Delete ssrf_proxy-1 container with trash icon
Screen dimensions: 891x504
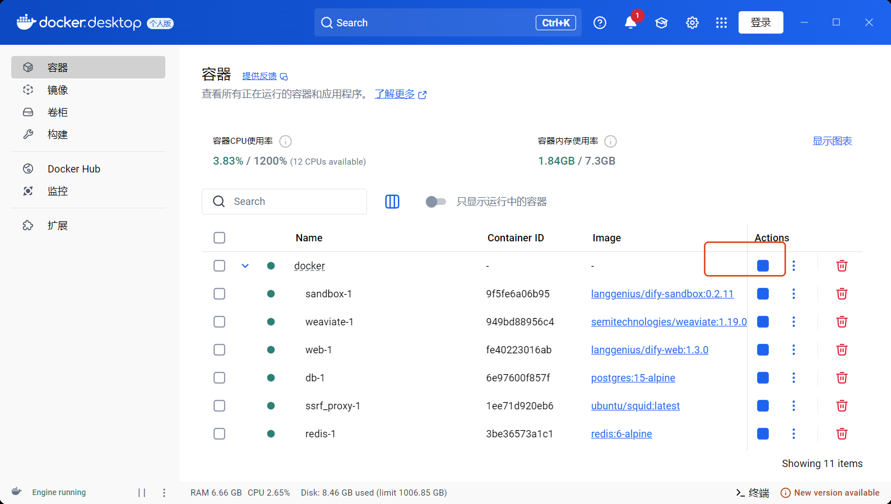point(842,406)
